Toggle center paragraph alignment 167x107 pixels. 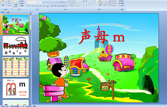tap(55, 6)
